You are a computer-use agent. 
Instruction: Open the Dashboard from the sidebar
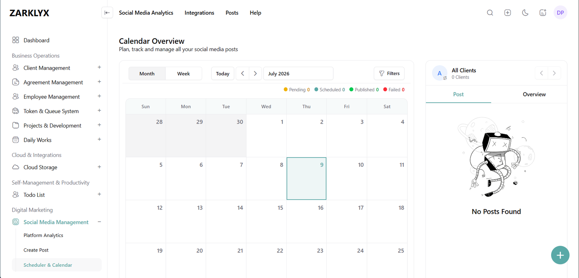(x=36, y=40)
